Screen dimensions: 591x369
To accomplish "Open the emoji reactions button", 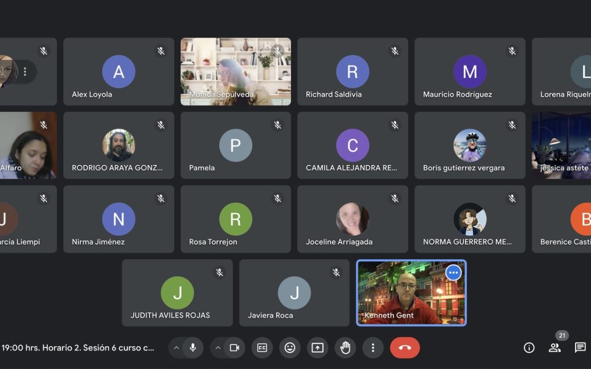I will [x=290, y=348].
